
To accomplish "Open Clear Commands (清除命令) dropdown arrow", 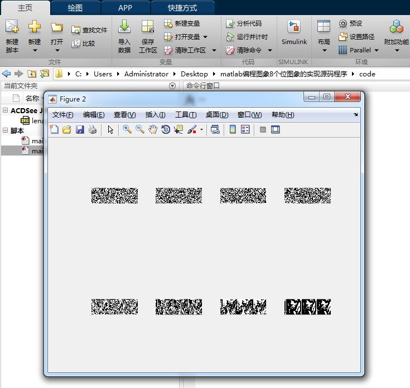I will [270, 50].
